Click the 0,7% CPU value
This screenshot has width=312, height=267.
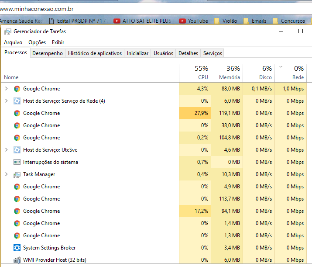[202, 162]
